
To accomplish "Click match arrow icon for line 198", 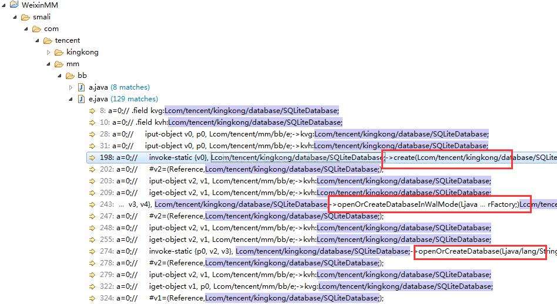I will click(x=92, y=158).
